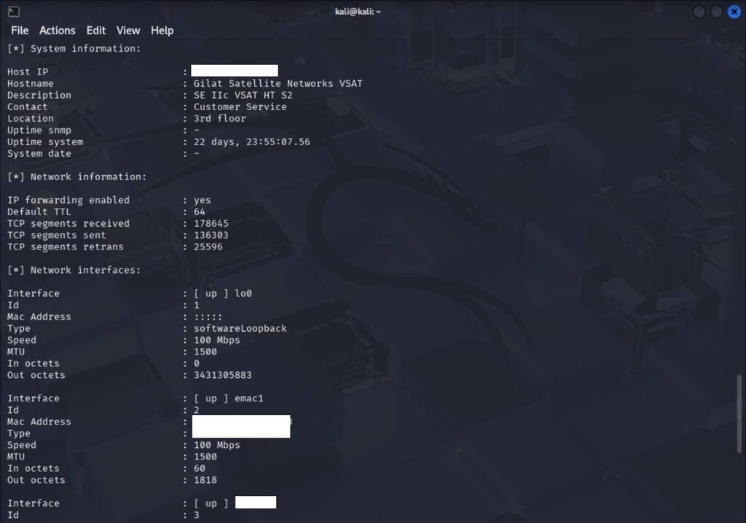The height and width of the screenshot is (523, 746).
Task: Click the '[ up ] emac1' interface text
Action: 228,398
